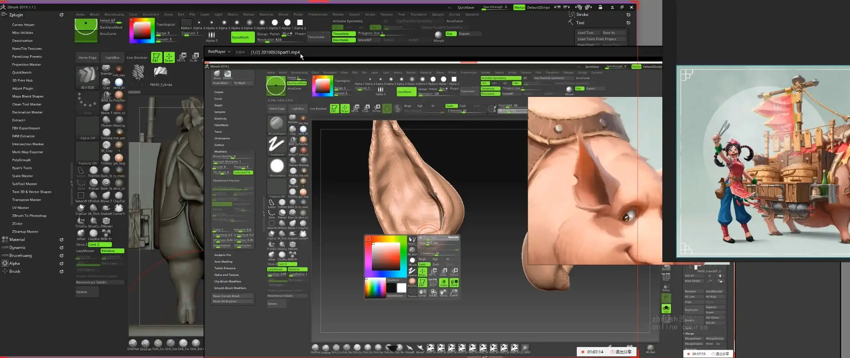Select the PolySkin material sphere
850x358 pixels.
tap(119, 95)
